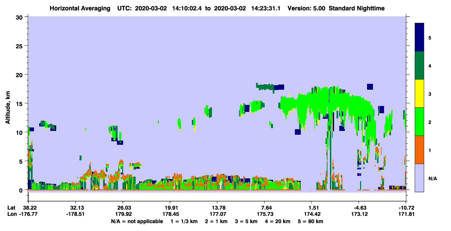
Task: Click the 30 km altitude tick label
Action: (x=20, y=17)
